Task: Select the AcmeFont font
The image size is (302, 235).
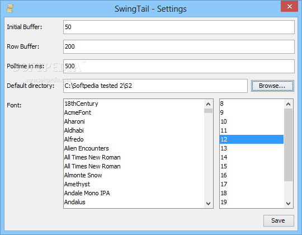Action: point(134,112)
